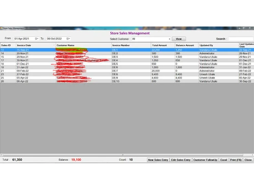The image size is (254, 190).
Task: Click balance amount 1,250 cell
Action: click(187, 50)
